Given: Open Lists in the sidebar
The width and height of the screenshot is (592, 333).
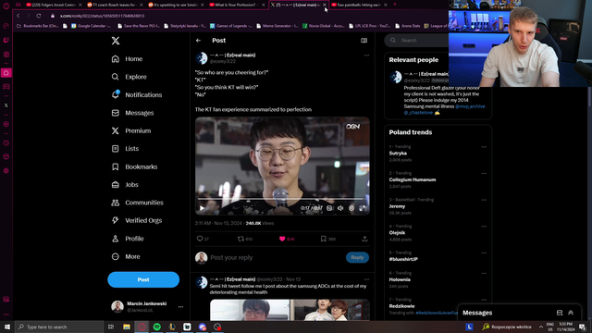Looking at the screenshot, I should 126,149.
